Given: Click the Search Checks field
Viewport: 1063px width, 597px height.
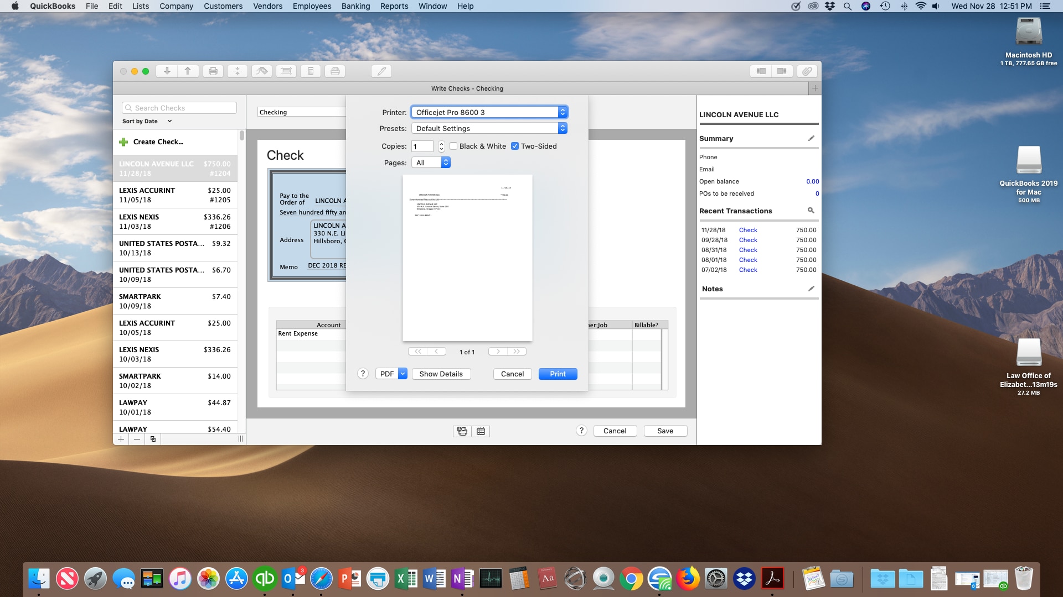Looking at the screenshot, I should [179, 108].
